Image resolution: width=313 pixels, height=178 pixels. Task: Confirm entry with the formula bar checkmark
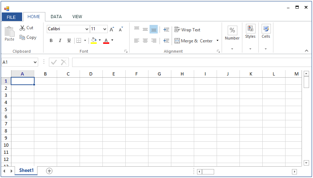click(54, 62)
